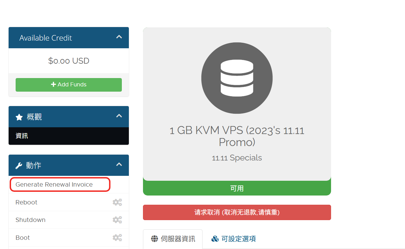Collapse the 動作 panel chevron
Viewport: 405px width, 249px height.
pos(119,164)
